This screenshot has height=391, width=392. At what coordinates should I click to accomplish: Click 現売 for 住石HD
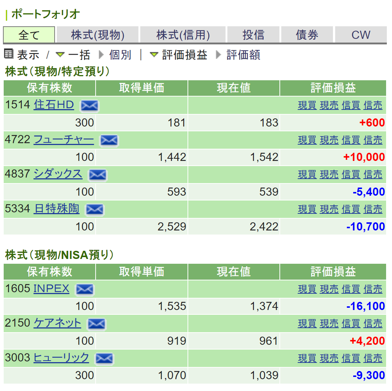(x=329, y=105)
